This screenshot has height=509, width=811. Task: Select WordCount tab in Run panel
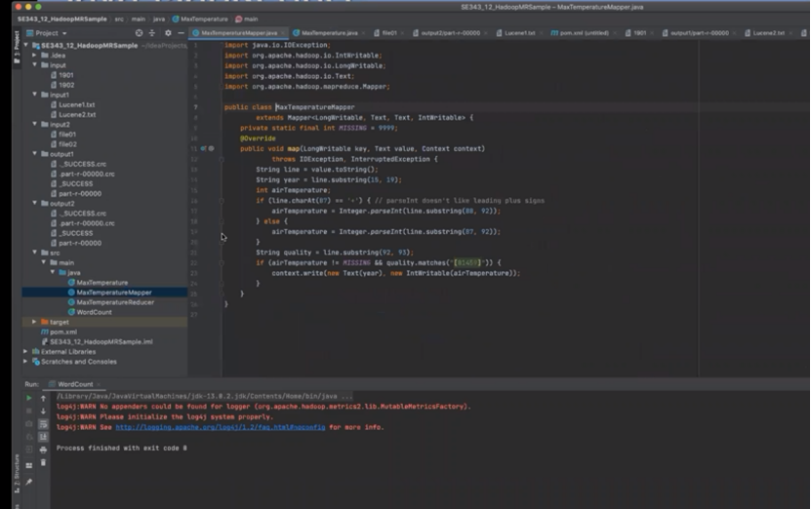click(75, 384)
